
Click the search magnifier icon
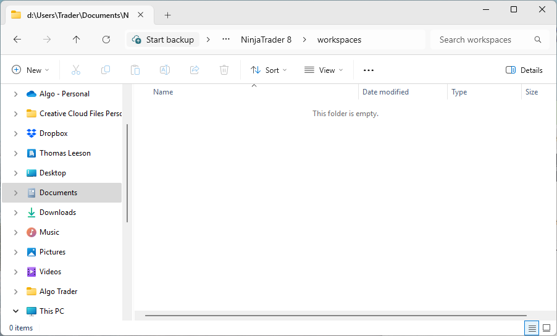[538, 40]
